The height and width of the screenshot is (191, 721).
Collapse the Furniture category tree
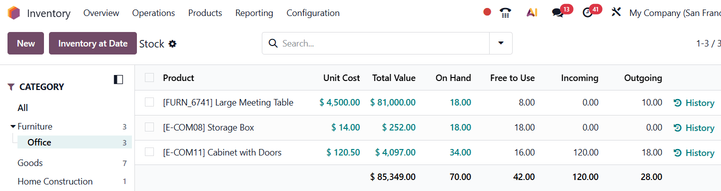(x=13, y=126)
